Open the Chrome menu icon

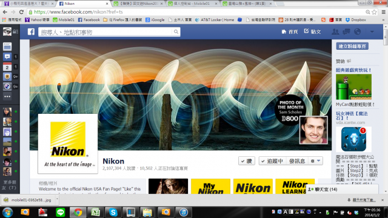383,12
